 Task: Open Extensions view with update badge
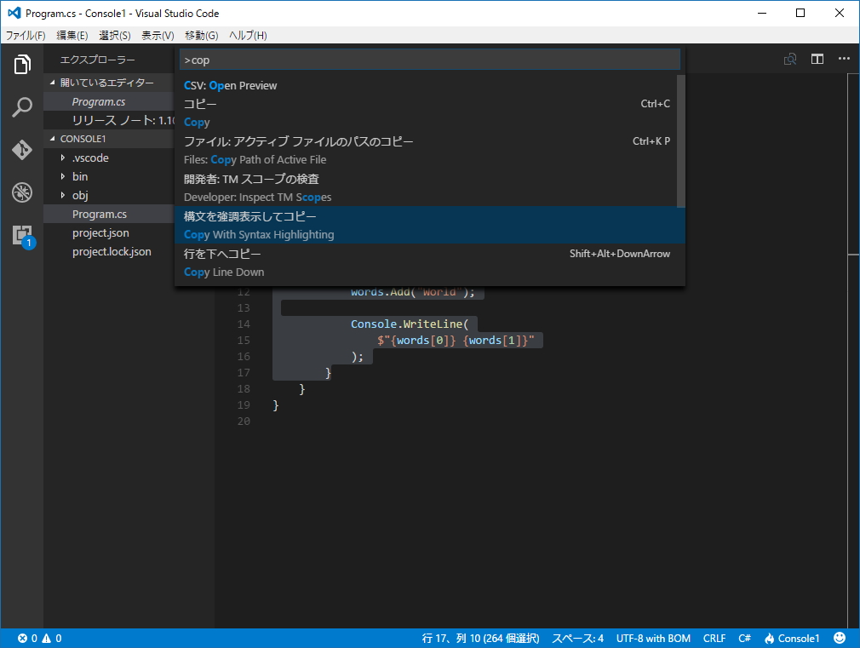[23, 237]
